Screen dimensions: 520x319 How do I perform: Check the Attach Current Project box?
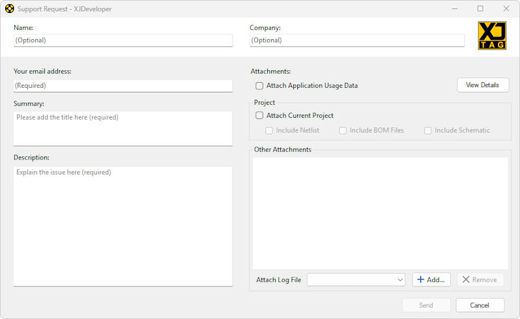(259, 115)
